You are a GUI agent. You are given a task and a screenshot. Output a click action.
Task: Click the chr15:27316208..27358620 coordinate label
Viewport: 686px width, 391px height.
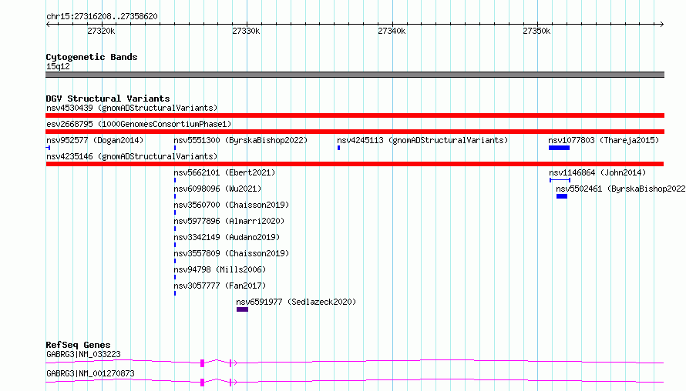click(x=102, y=16)
